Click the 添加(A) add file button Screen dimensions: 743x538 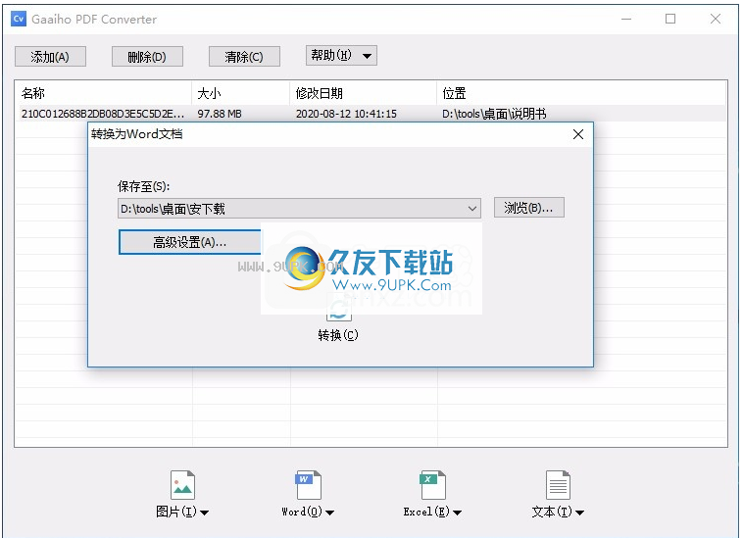pyautogui.click(x=50, y=57)
